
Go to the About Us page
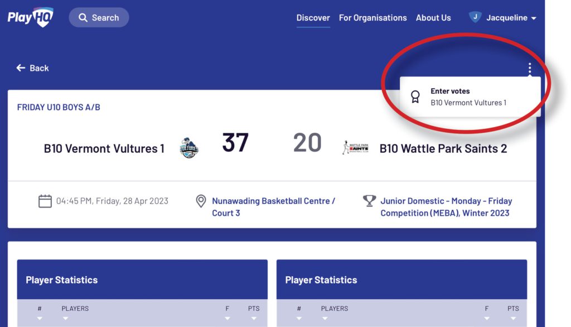click(433, 17)
